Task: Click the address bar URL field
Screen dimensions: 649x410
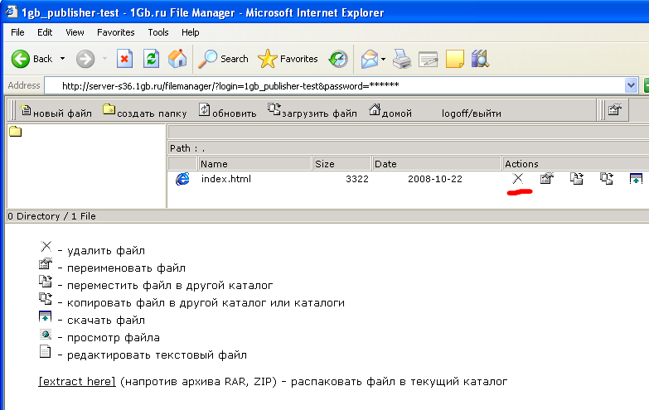Action: [332, 85]
